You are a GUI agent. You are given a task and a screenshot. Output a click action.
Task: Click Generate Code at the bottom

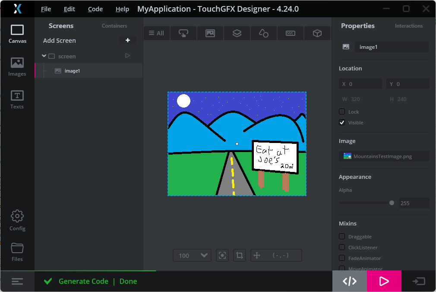click(x=84, y=281)
